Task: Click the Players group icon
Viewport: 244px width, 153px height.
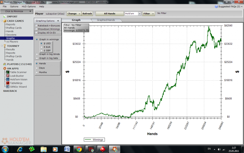Action: click(x=5, y=64)
